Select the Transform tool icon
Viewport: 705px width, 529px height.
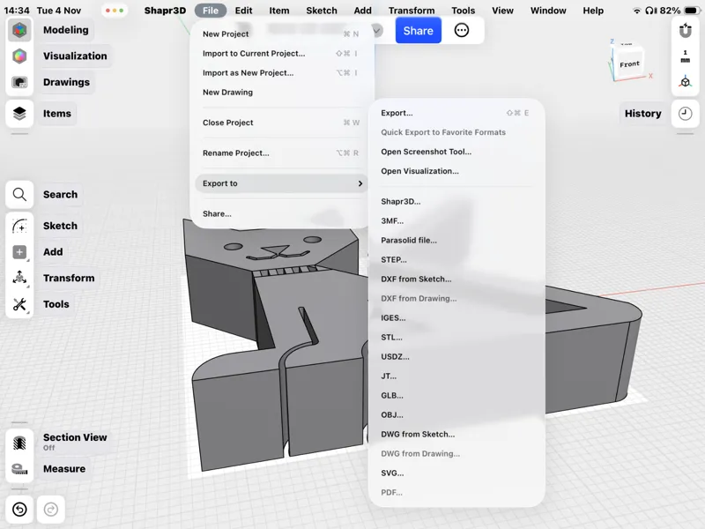[19, 278]
